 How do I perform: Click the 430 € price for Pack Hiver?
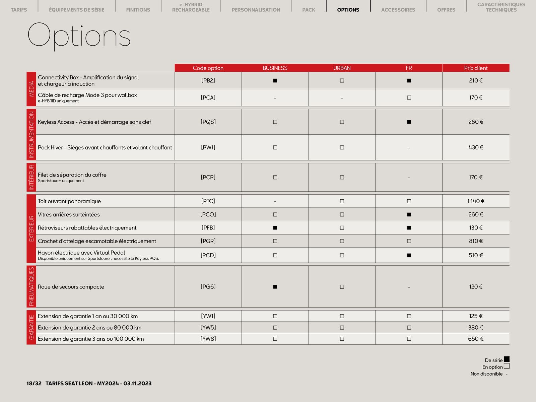point(476,147)
